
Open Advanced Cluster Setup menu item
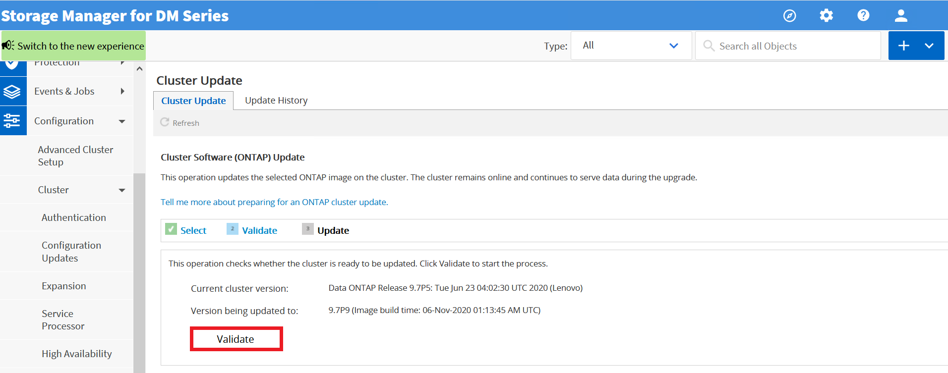75,156
